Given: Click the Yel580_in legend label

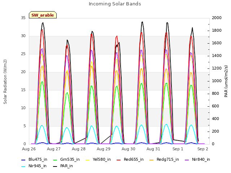Looking at the screenshot, I should 102,159.
